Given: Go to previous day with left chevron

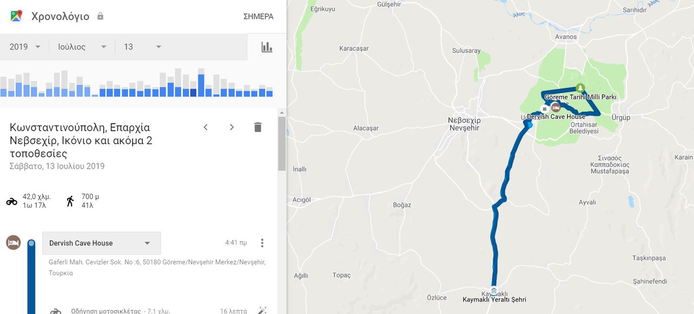Looking at the screenshot, I should pyautogui.click(x=205, y=127).
